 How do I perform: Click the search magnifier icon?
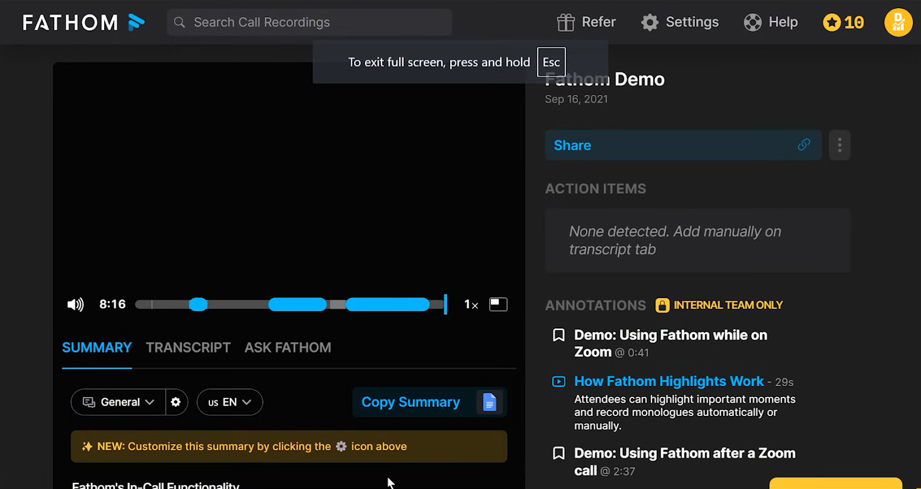click(180, 22)
